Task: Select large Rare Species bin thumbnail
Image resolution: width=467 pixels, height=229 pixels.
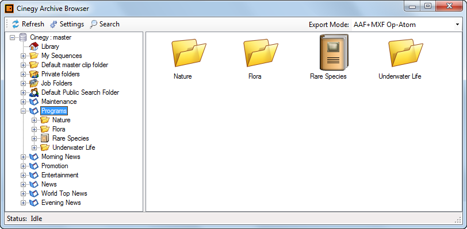Action: coord(334,52)
